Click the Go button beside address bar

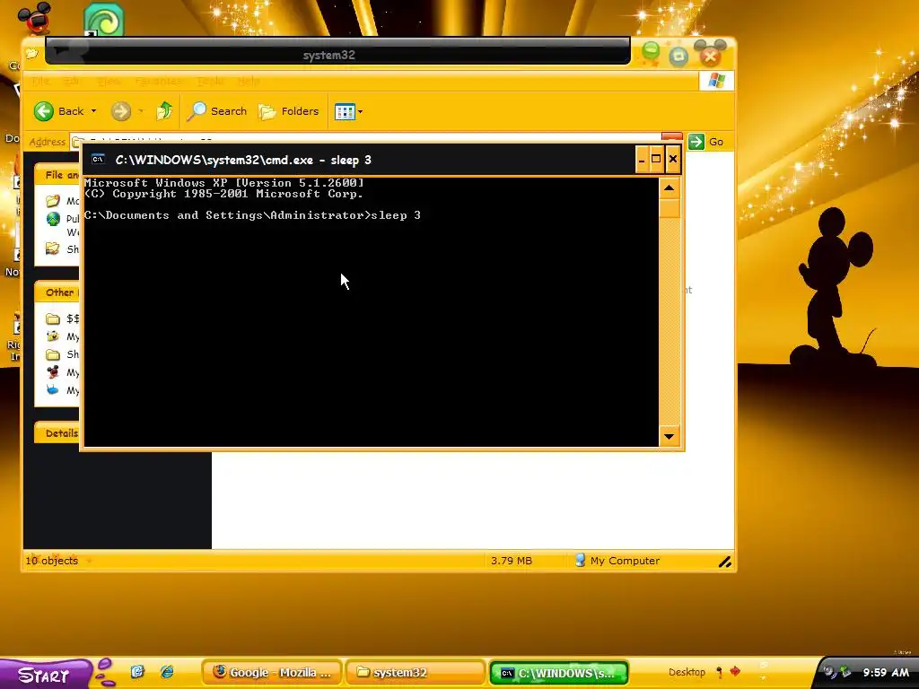pyautogui.click(x=706, y=141)
